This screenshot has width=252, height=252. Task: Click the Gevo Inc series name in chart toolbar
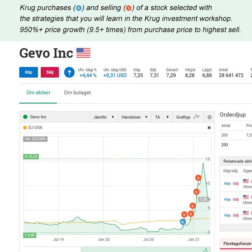click(x=38, y=117)
